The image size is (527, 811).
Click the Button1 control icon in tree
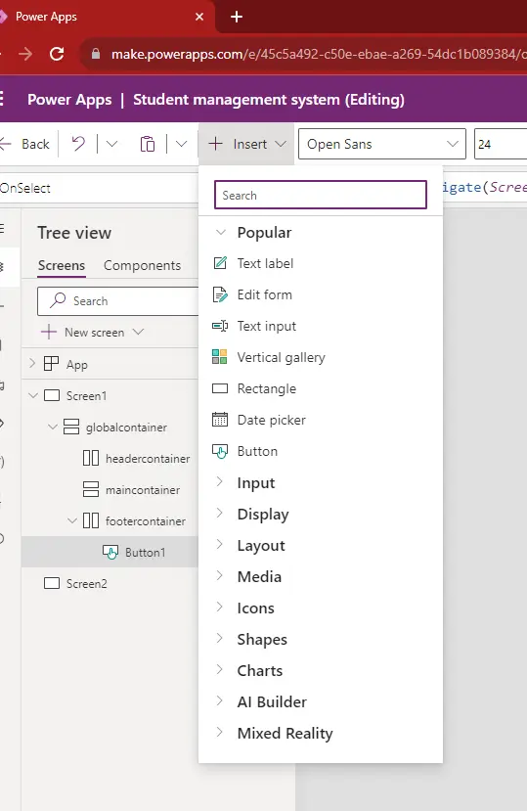110,553
